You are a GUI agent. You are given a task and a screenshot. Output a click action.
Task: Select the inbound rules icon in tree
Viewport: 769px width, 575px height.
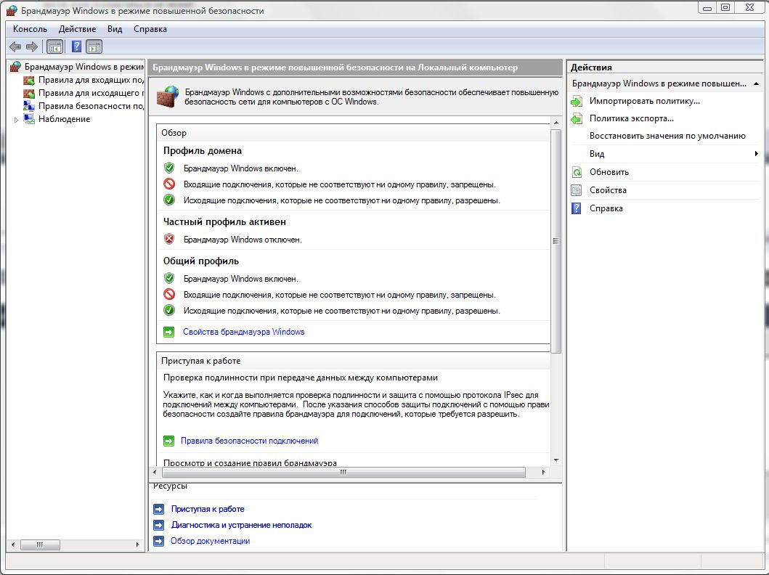click(29, 80)
